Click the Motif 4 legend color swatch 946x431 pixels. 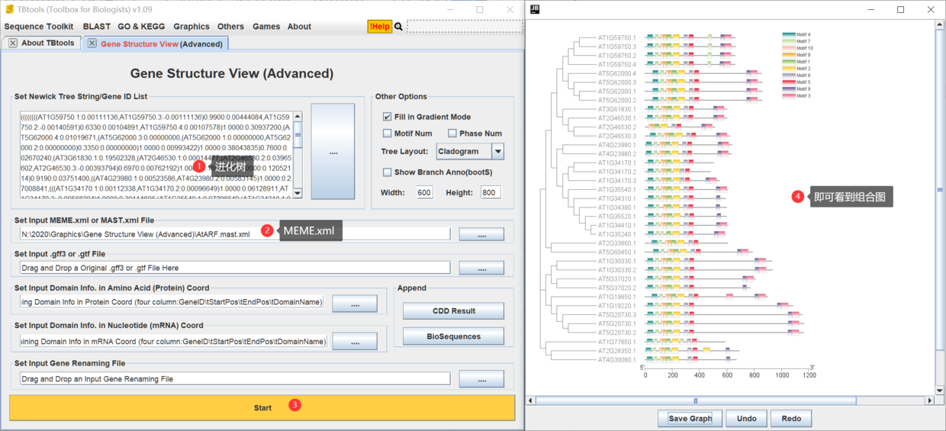(789, 34)
